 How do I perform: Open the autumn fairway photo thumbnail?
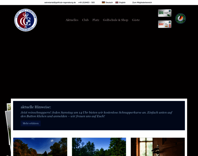coord(40,147)
